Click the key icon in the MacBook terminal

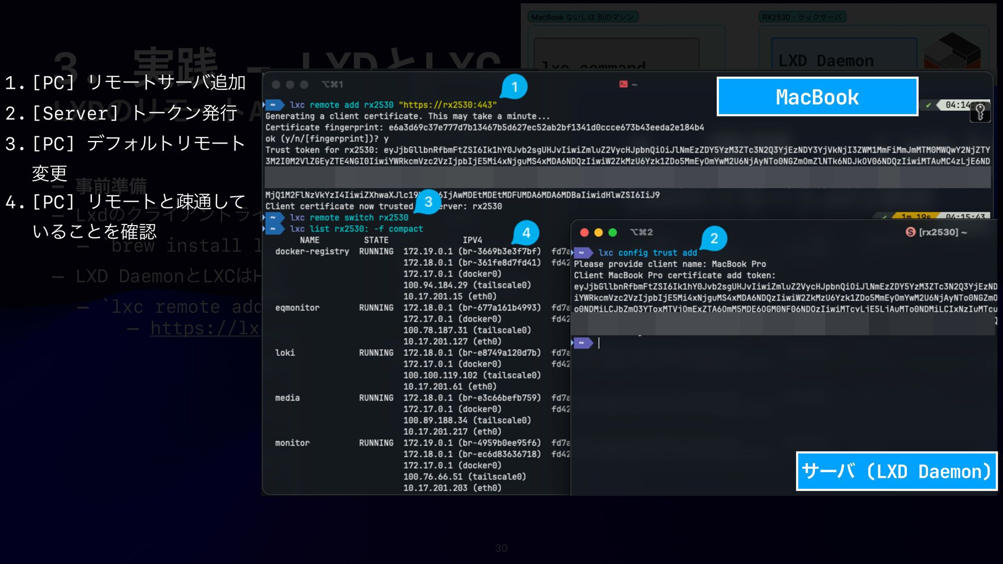(980, 112)
